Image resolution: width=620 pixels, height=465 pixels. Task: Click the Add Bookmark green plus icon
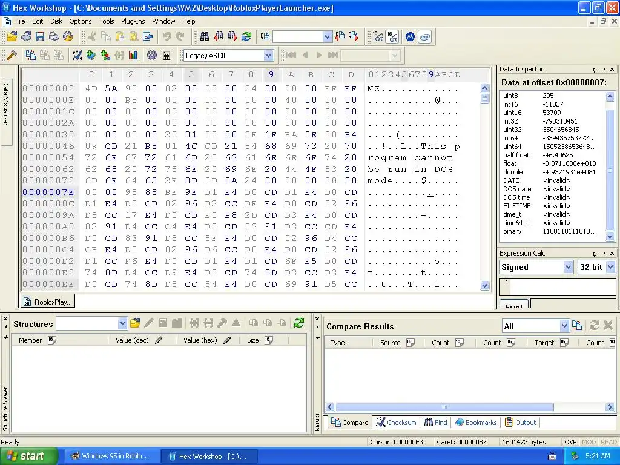91,55
